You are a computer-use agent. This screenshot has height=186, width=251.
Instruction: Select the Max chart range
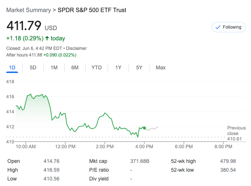(x=161, y=68)
